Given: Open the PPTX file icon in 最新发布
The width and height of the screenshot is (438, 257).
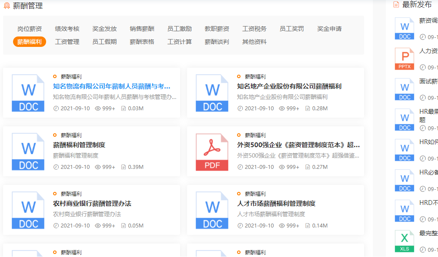Looking at the screenshot, I should (405, 59).
